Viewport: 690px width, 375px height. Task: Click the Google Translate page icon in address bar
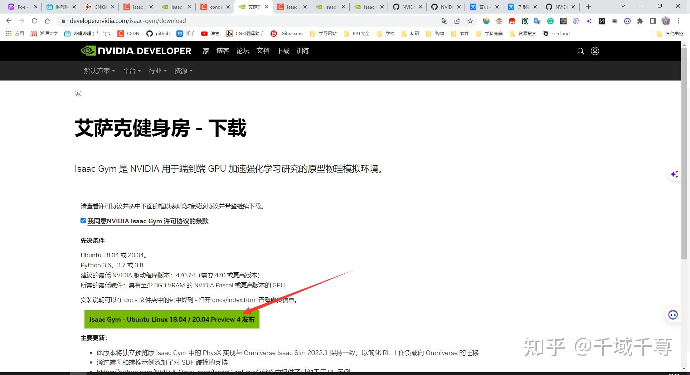(x=444, y=21)
